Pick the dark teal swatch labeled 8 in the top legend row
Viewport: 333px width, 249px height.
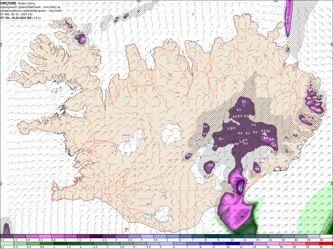pyautogui.click(x=211, y=236)
